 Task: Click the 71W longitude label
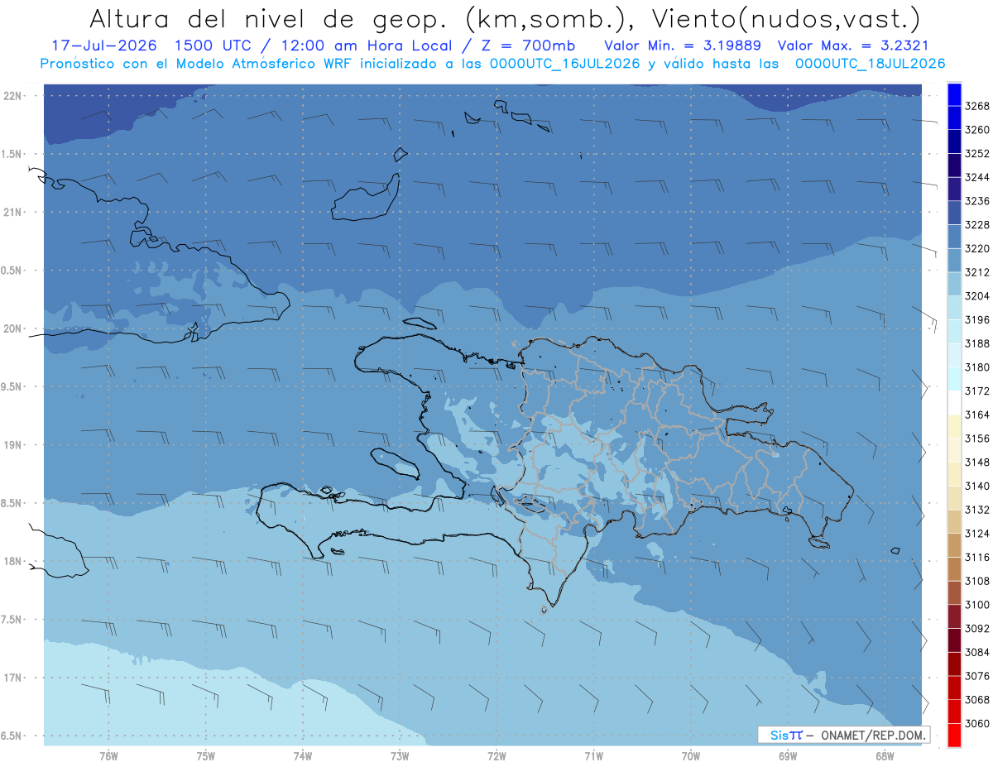593,755
